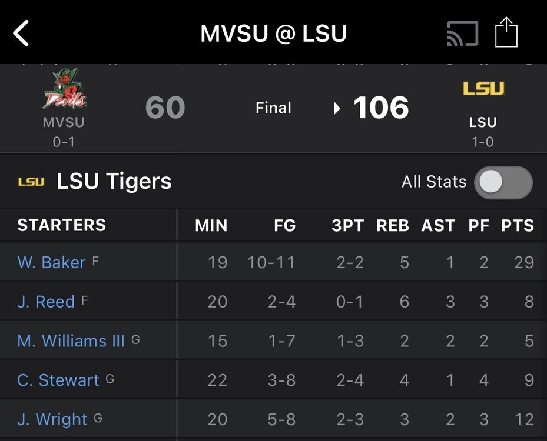Screen dimensions: 547x441
Task: Open W. Baker player profile
Action: pyautogui.click(x=51, y=262)
